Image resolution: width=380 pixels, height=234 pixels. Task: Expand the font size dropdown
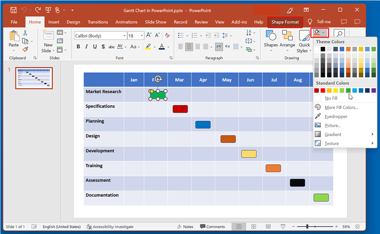[x=142, y=36]
